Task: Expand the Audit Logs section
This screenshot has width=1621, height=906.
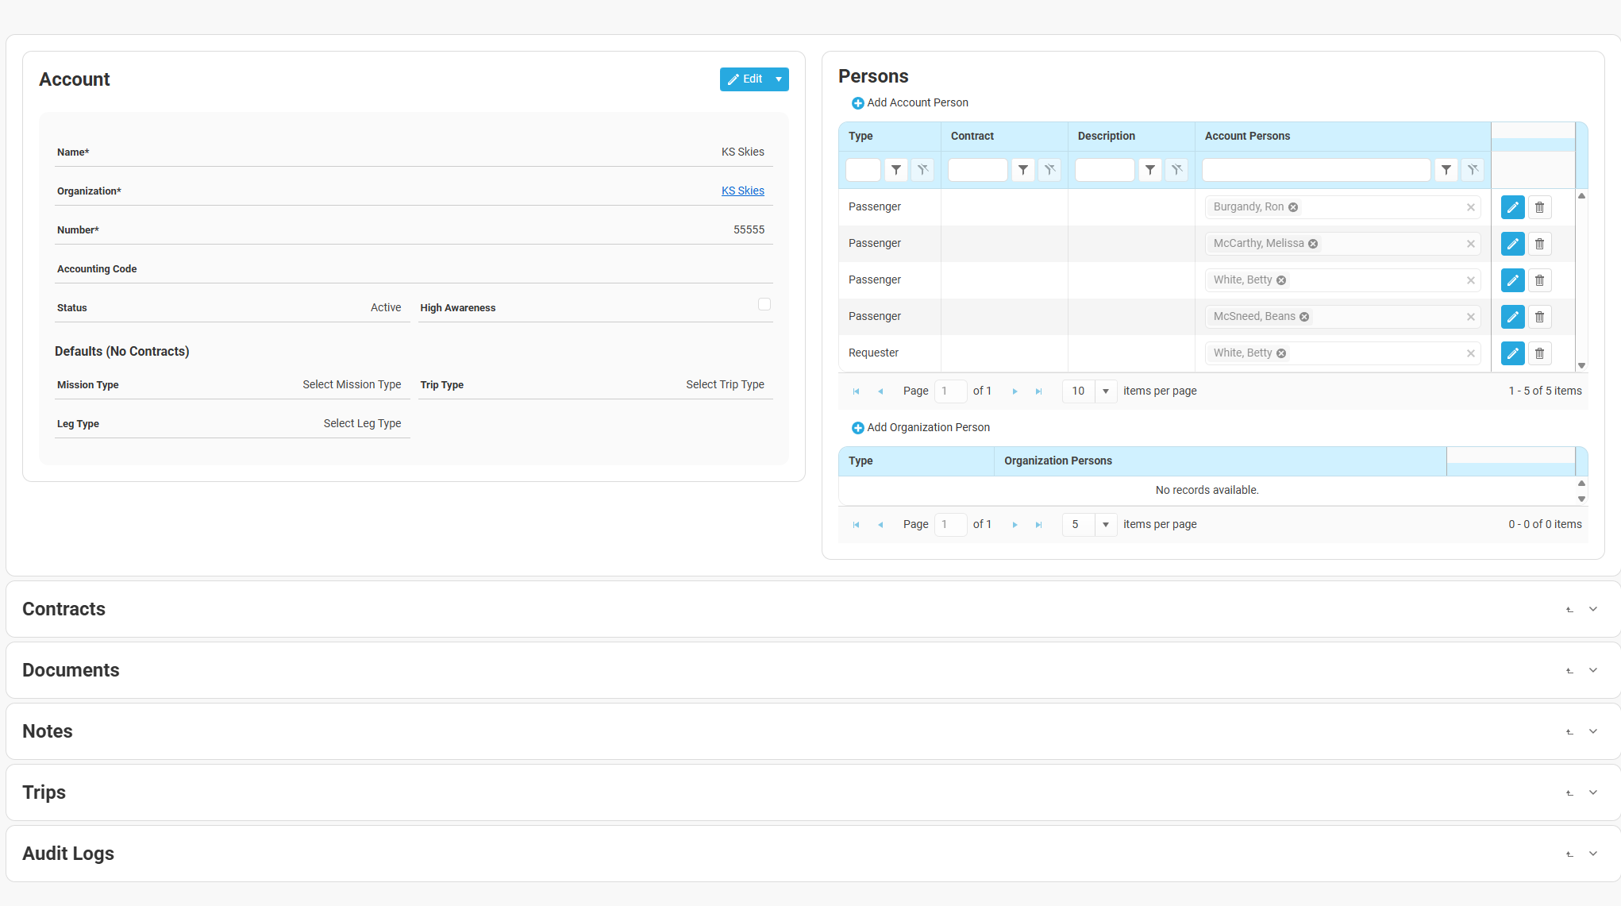Action: (x=1592, y=854)
